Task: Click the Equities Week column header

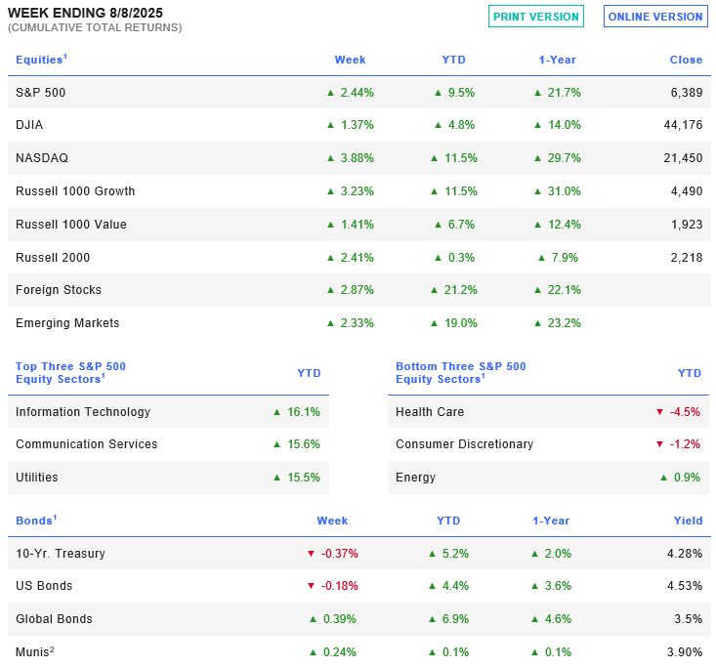Action: 350,60
